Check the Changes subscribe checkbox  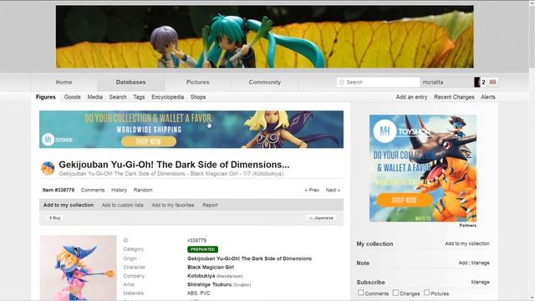[395, 293]
